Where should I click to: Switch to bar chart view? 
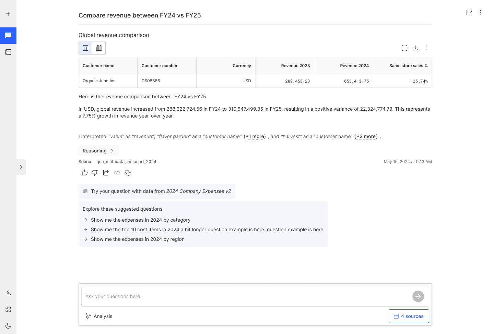pos(99,48)
